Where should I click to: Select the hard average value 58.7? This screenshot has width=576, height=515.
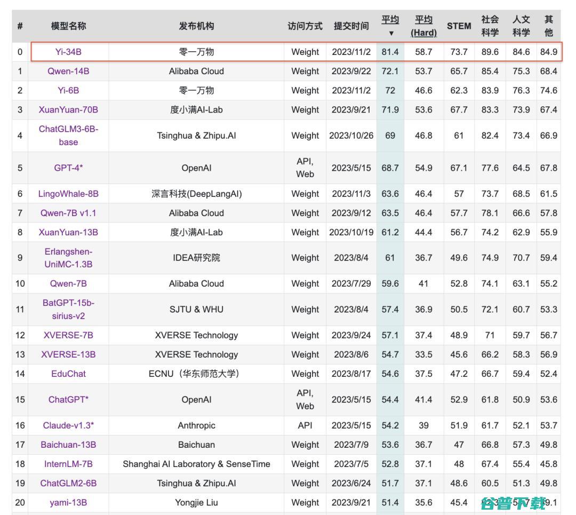423,52
